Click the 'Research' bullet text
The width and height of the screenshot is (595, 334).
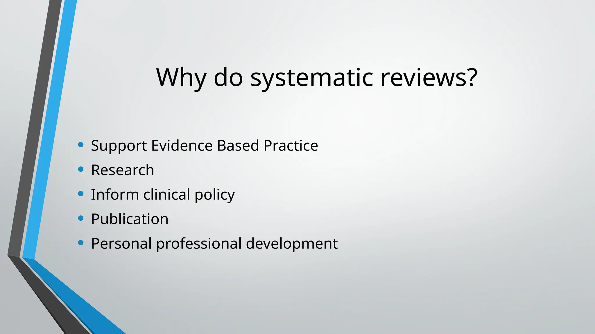coord(123,170)
